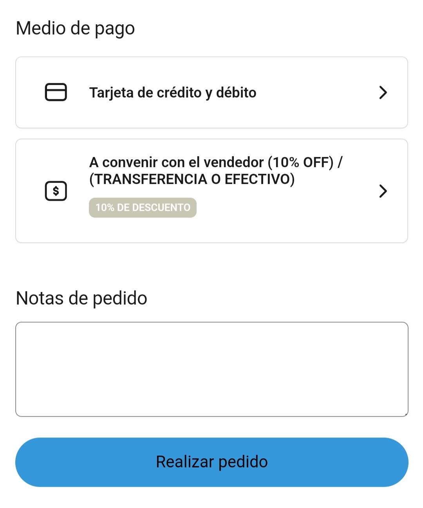Viewport: 423px width, 508px height.
Task: Choose A convenir con el vendedor text
Action: [176, 162]
